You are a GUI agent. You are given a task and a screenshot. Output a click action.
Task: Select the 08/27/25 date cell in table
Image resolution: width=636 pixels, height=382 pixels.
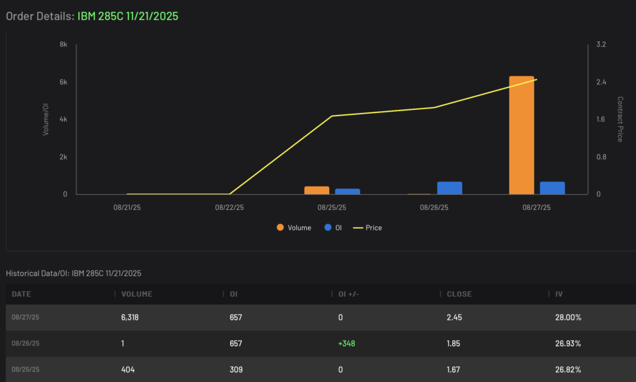(25, 317)
